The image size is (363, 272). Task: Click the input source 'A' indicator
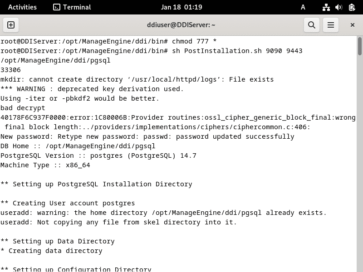[x=303, y=7]
